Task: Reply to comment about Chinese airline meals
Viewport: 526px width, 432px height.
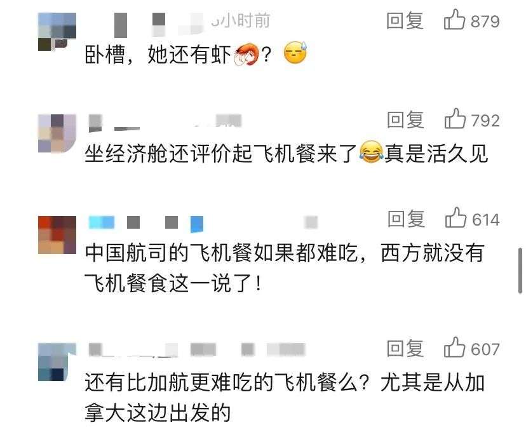Action: click(x=406, y=219)
